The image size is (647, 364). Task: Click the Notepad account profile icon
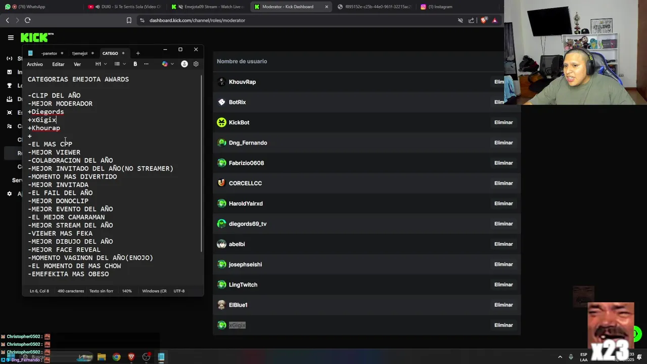click(x=184, y=64)
